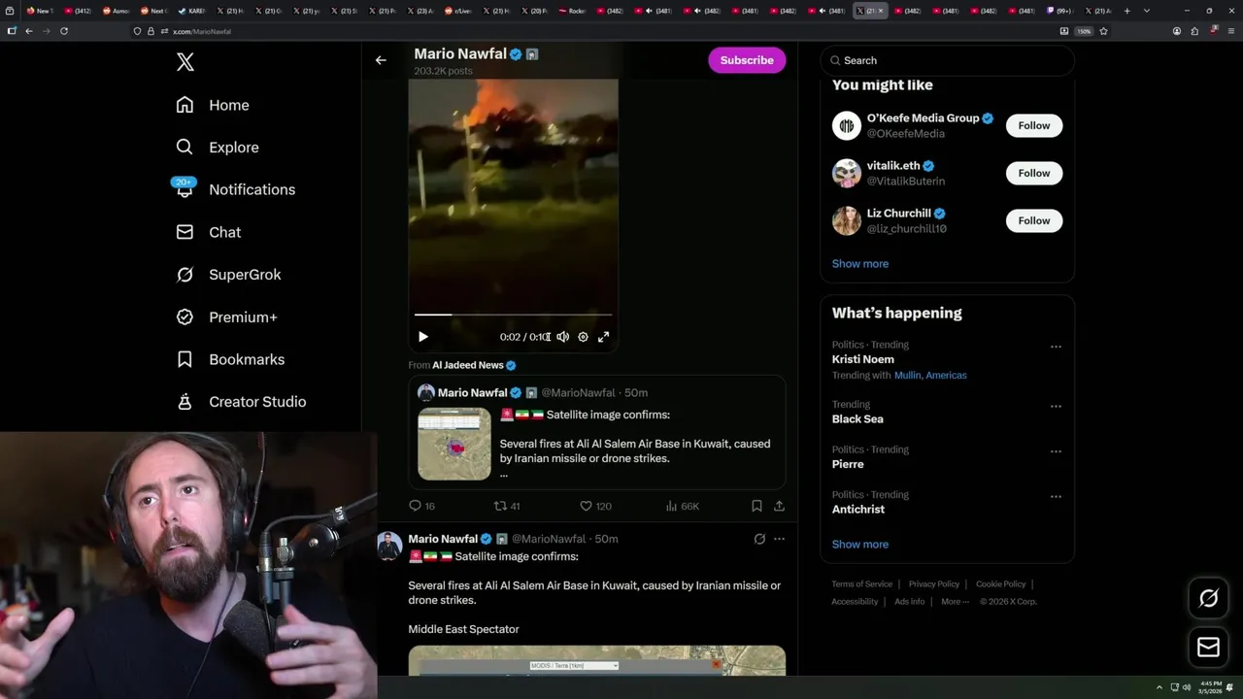Image resolution: width=1243 pixels, height=699 pixels.
Task: Open the Kristi Noem trending topic
Action: (863, 359)
